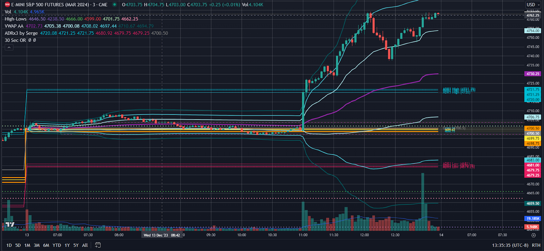The width and height of the screenshot is (544, 251).
Task: Select the All time range
Action: pyautogui.click(x=85, y=245)
